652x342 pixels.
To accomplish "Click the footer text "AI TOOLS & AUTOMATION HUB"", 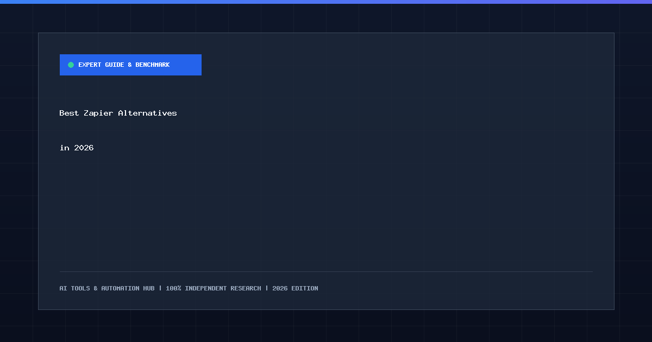I will pyautogui.click(x=107, y=288).
